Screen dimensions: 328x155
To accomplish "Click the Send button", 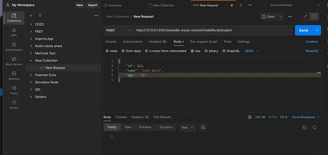I will pos(304,30).
